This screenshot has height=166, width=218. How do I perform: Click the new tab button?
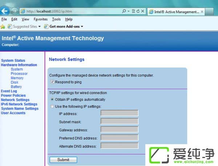[209, 12]
